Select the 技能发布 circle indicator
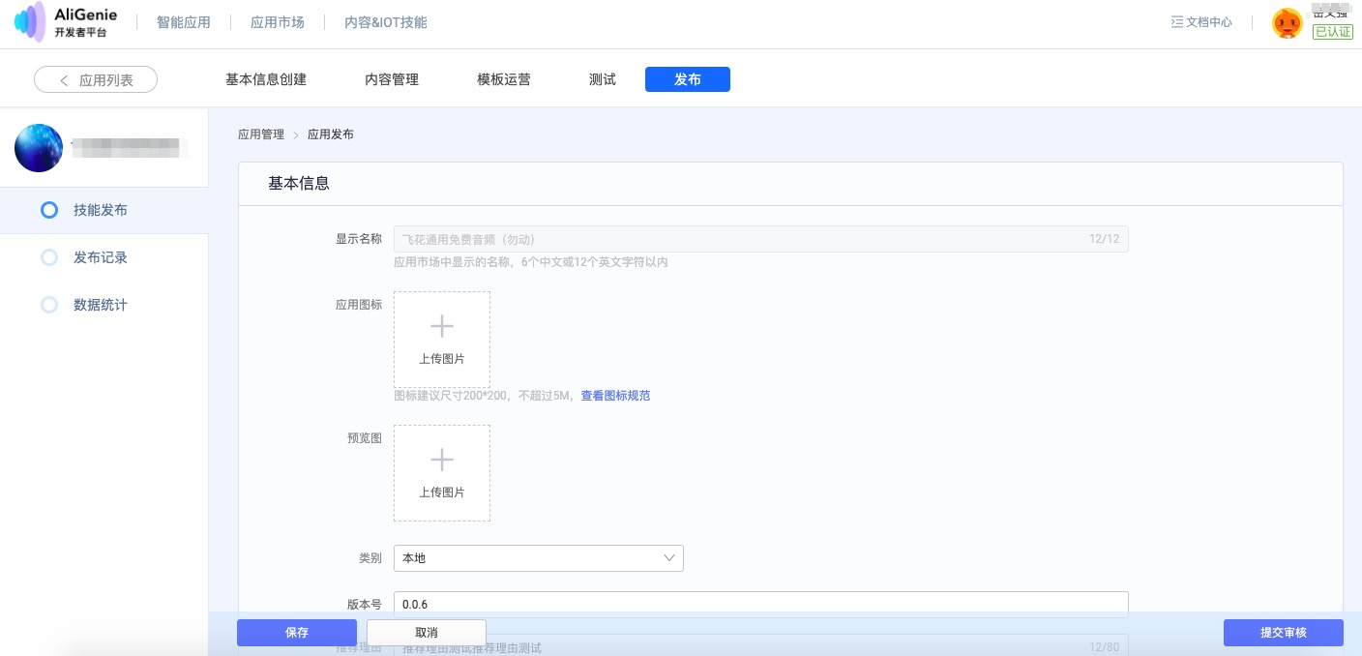 coord(49,210)
